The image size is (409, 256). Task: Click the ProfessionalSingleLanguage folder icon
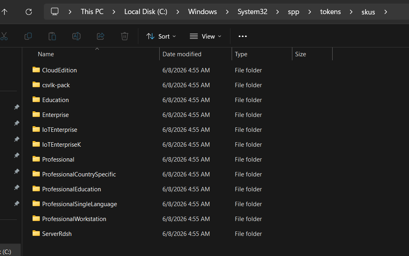tap(36, 203)
